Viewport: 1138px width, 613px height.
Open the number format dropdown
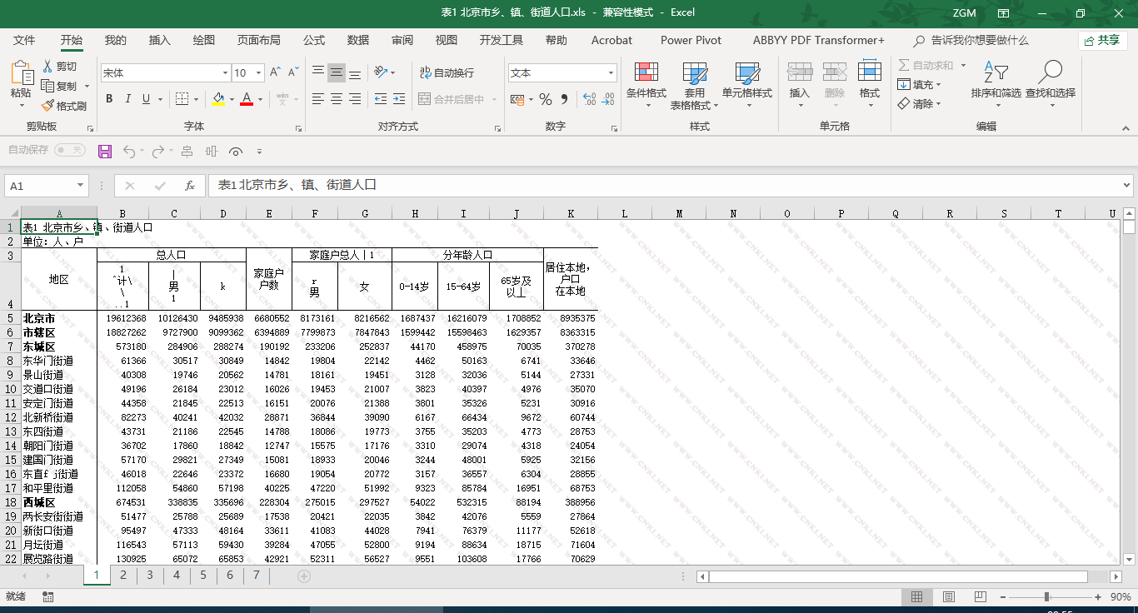[611, 73]
